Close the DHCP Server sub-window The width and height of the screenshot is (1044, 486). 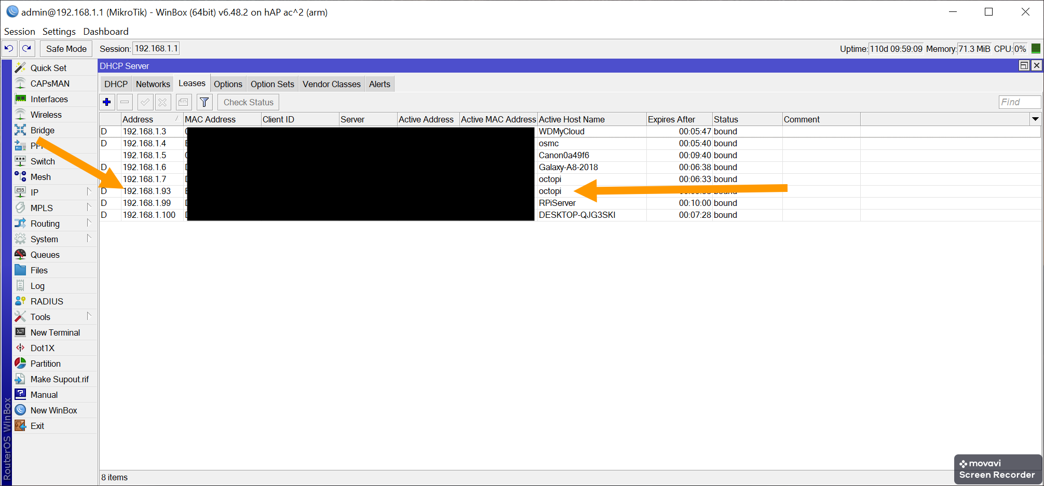click(x=1036, y=65)
